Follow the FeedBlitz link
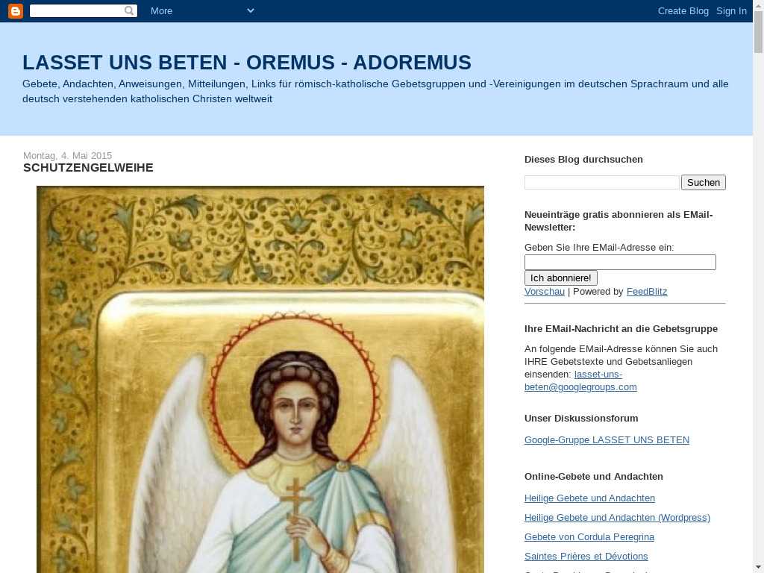 coord(647,292)
